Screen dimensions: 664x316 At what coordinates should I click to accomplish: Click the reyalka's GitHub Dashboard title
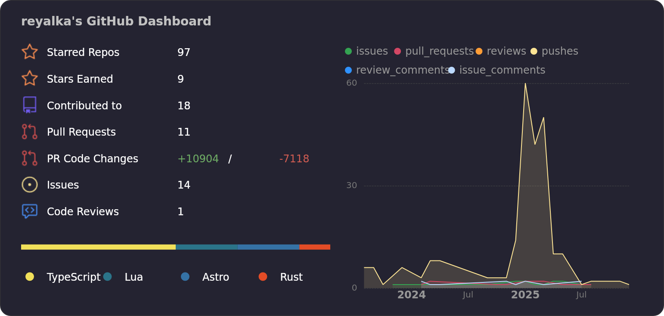[x=116, y=21]
